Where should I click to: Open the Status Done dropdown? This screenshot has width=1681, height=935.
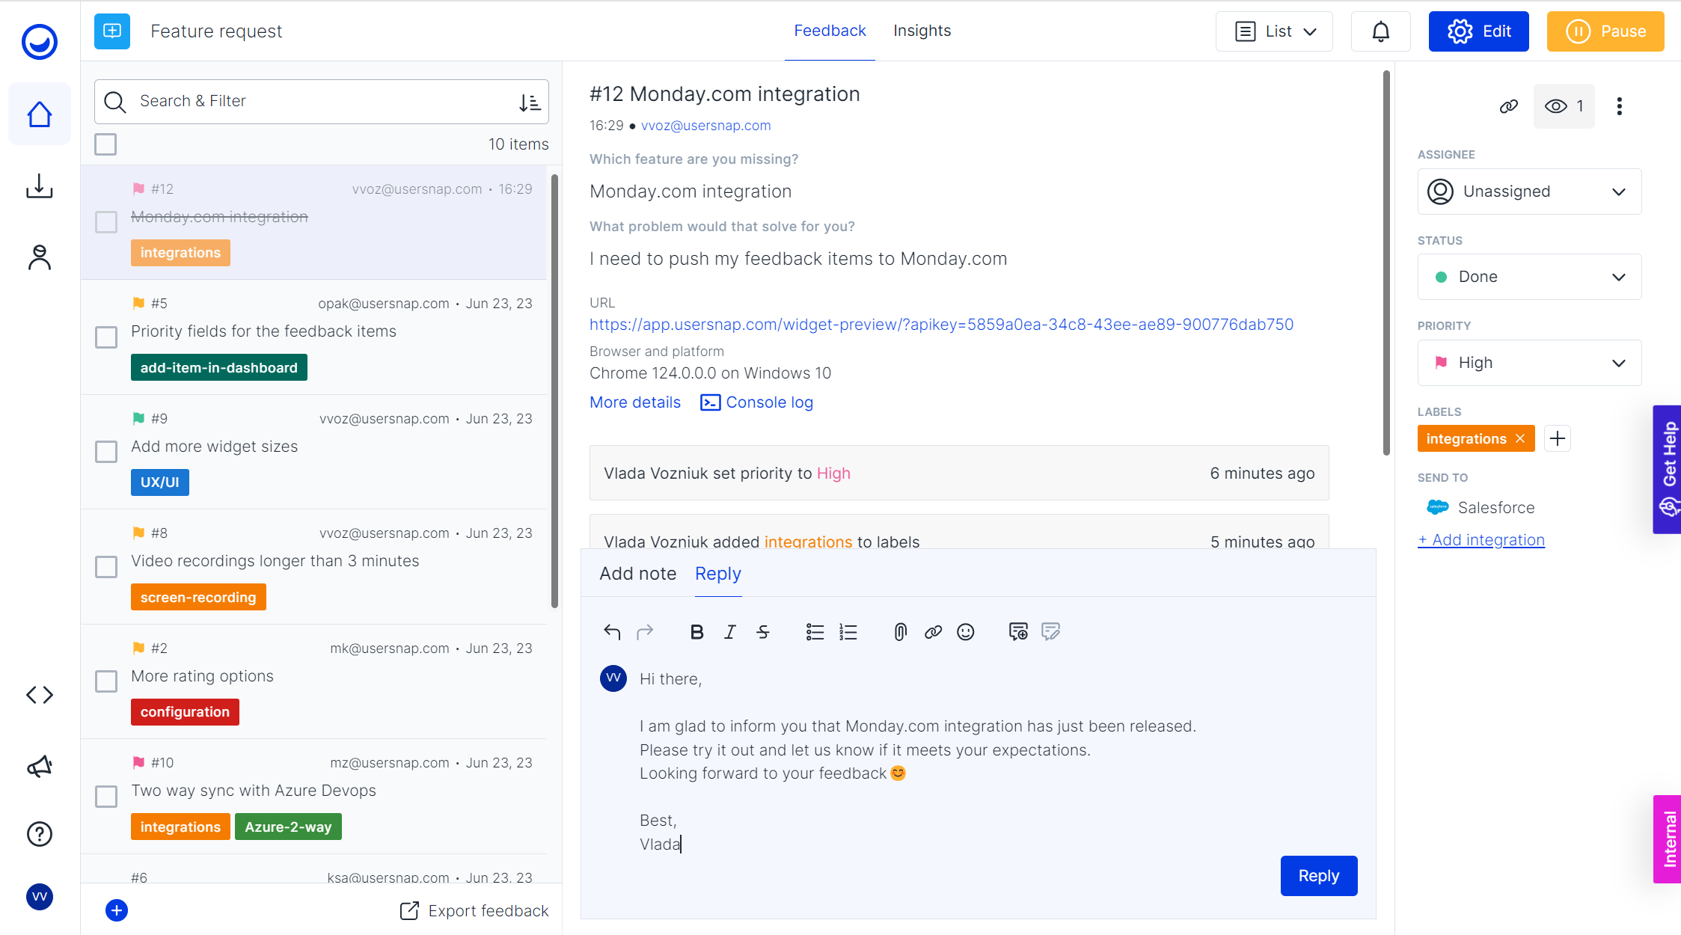(x=1529, y=277)
